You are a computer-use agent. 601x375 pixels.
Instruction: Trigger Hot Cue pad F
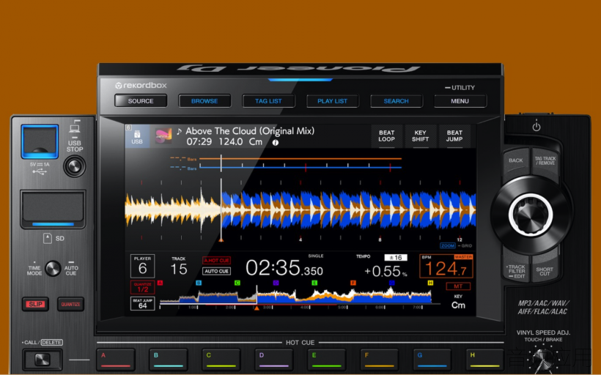(x=380, y=360)
